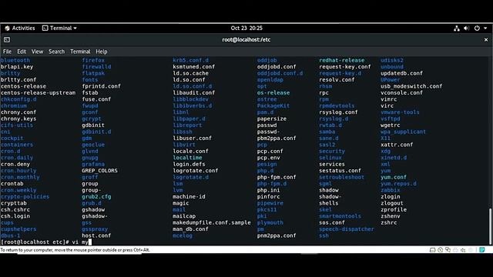Open the Terminal menu
The width and height of the screenshot is (493, 277).
click(80, 52)
